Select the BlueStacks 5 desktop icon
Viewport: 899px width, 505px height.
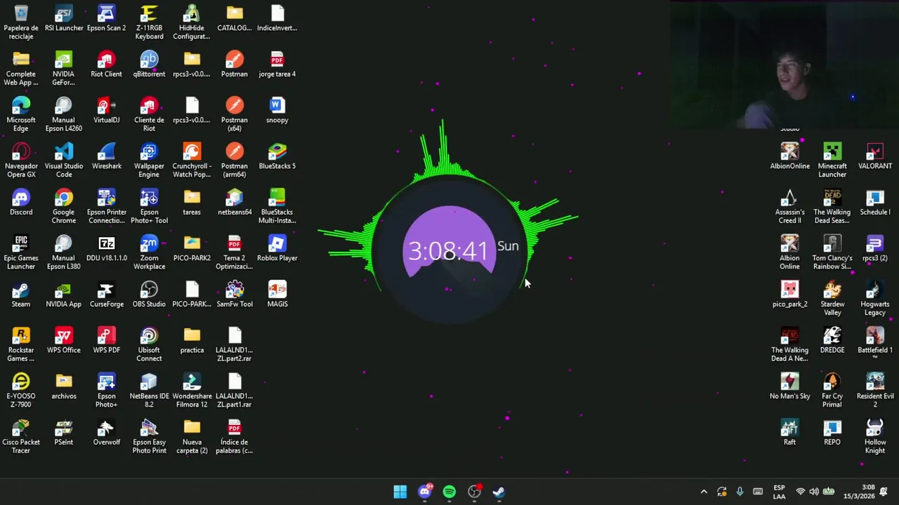tap(277, 157)
